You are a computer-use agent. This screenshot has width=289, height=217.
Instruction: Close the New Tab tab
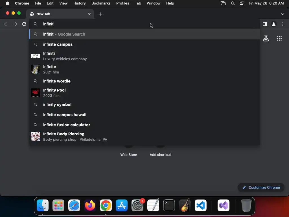(x=89, y=14)
